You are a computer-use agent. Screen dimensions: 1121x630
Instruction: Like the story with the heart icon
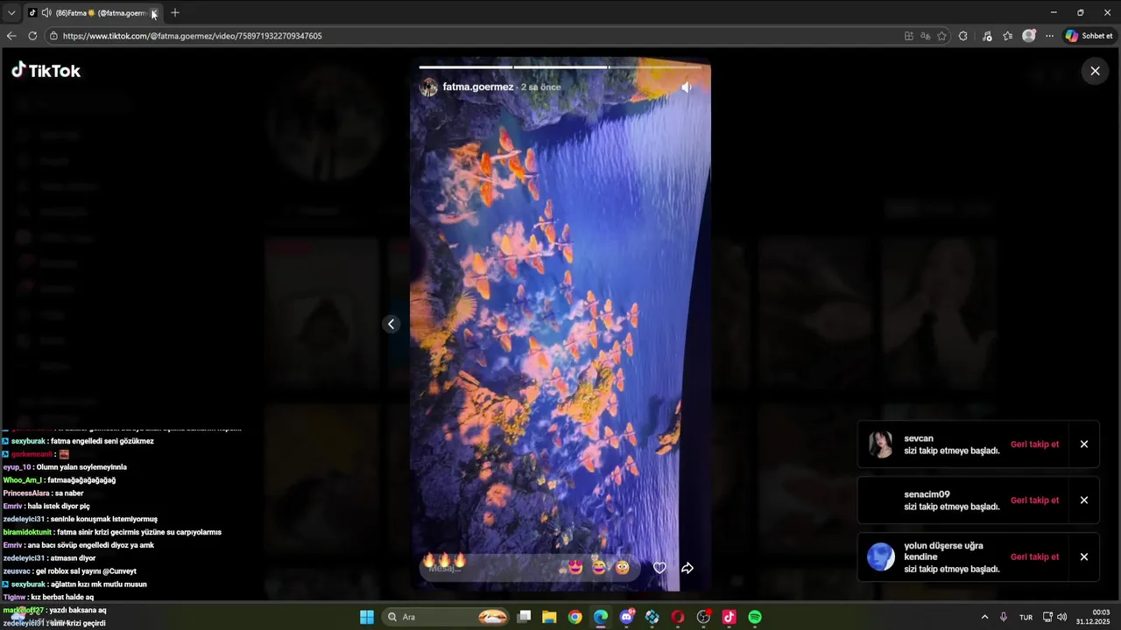coord(659,568)
